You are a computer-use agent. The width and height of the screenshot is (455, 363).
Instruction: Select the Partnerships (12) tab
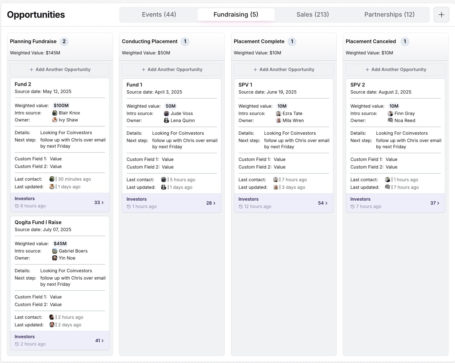tap(389, 15)
